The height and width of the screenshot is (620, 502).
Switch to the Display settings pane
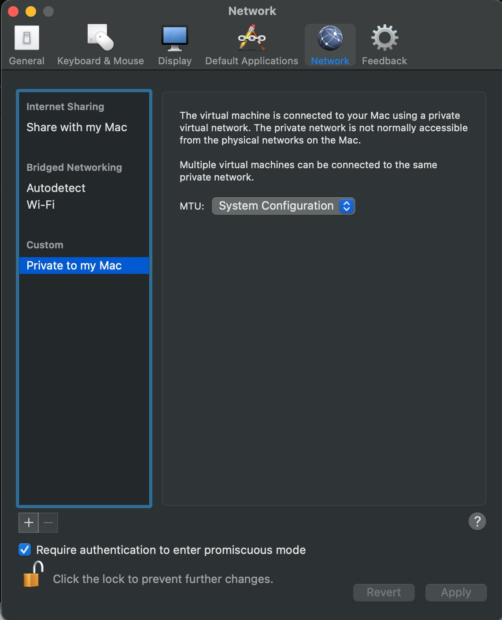[x=174, y=44]
